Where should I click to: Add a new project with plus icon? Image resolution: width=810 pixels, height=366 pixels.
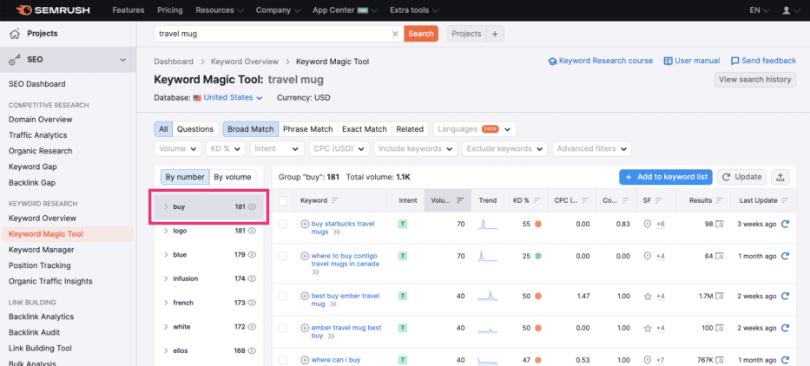(x=495, y=34)
